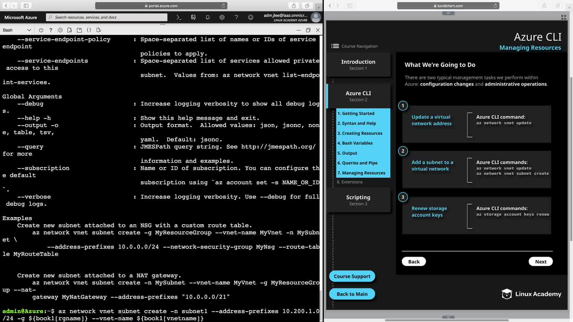The image size is (573, 322).
Task: Open Course Navigation hamburger menu
Action: click(335, 46)
